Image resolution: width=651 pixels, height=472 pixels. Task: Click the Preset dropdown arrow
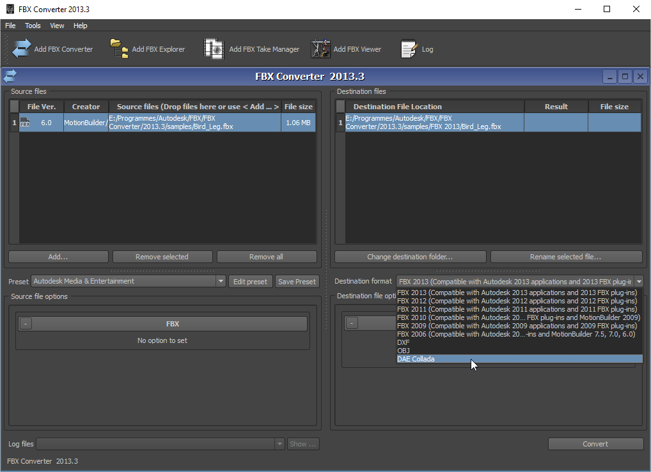pyautogui.click(x=221, y=281)
